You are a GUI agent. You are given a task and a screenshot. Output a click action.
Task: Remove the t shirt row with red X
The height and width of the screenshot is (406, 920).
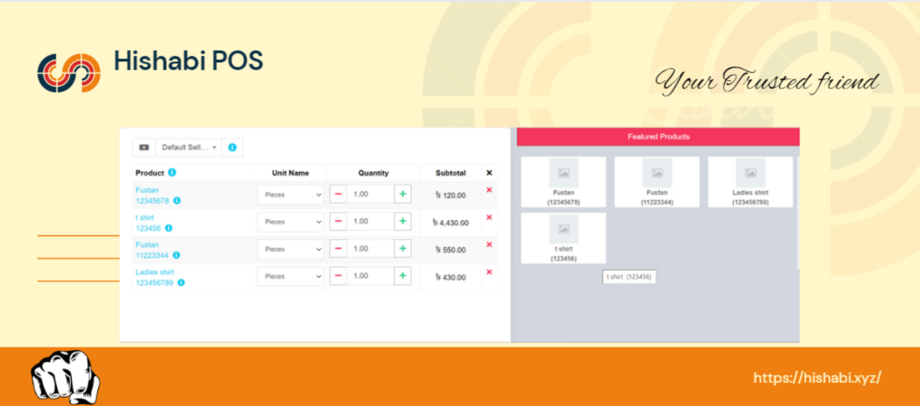point(489,218)
